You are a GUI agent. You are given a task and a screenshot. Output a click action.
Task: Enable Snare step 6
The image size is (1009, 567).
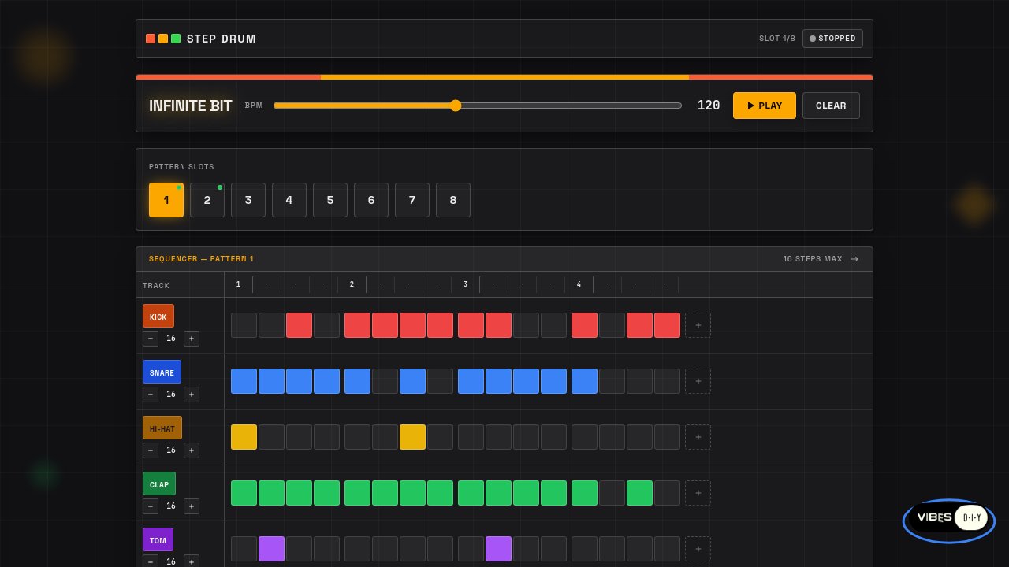coord(385,381)
